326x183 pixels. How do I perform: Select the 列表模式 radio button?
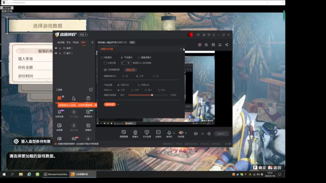[x=101, y=57]
